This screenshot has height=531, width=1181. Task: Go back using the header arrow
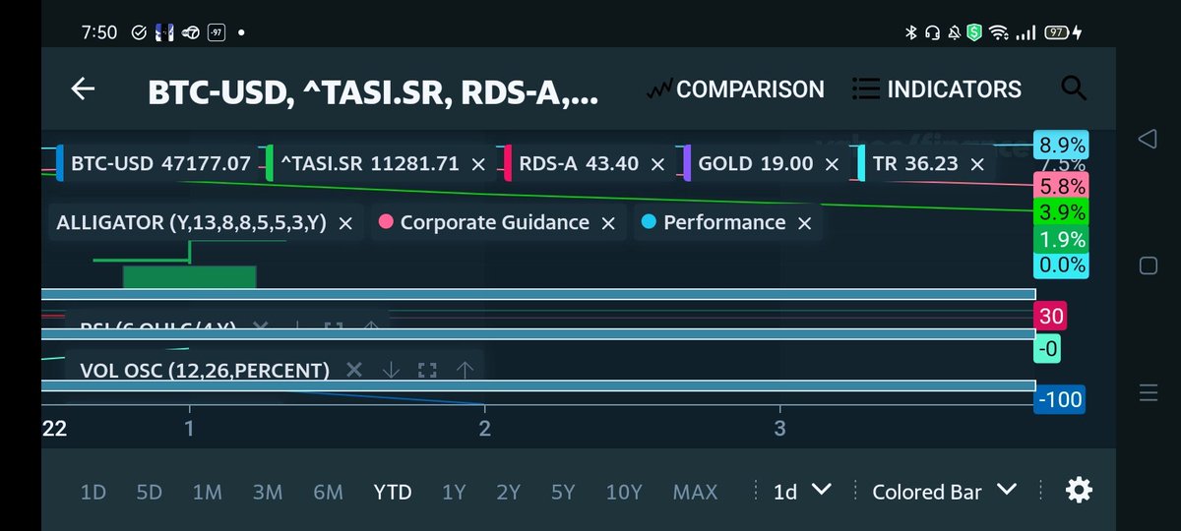point(83,88)
